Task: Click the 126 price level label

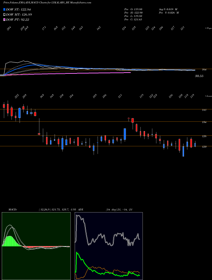Action: click(x=204, y=137)
